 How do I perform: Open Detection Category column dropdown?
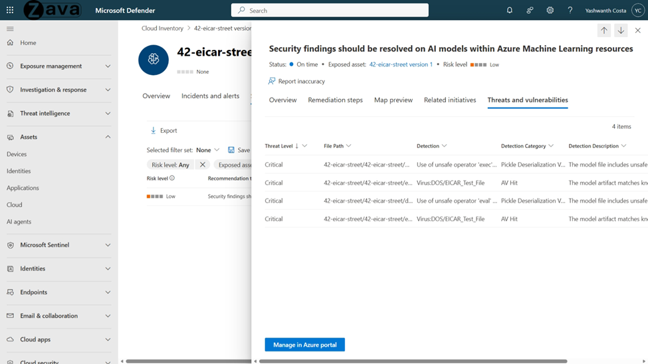coord(551,146)
